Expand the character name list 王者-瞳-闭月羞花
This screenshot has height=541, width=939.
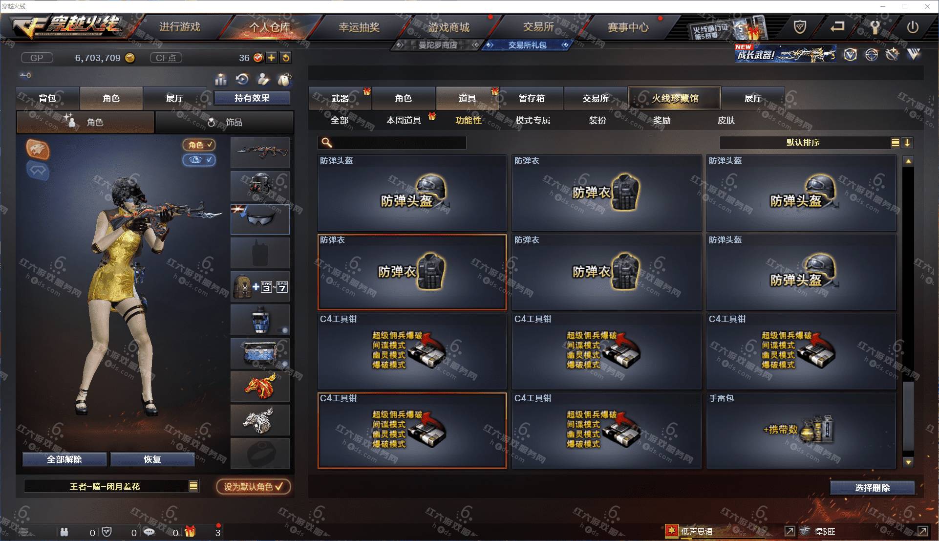(x=193, y=486)
